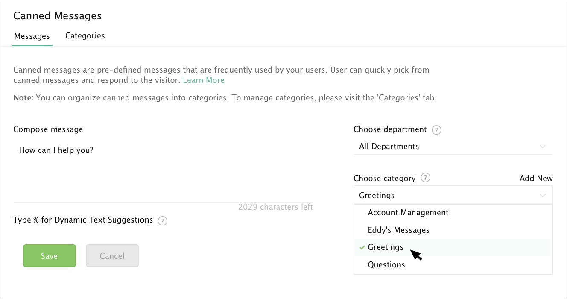
Task: Collapse the Greetings category dropdown arrow
Action: pos(543,196)
